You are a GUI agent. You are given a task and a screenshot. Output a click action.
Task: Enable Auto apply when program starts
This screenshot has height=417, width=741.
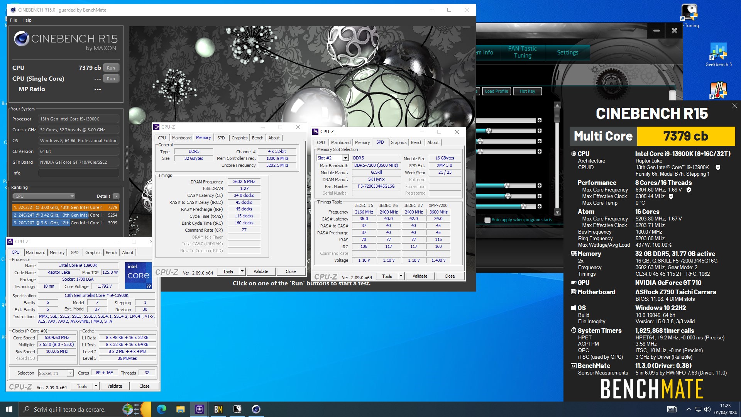click(487, 220)
